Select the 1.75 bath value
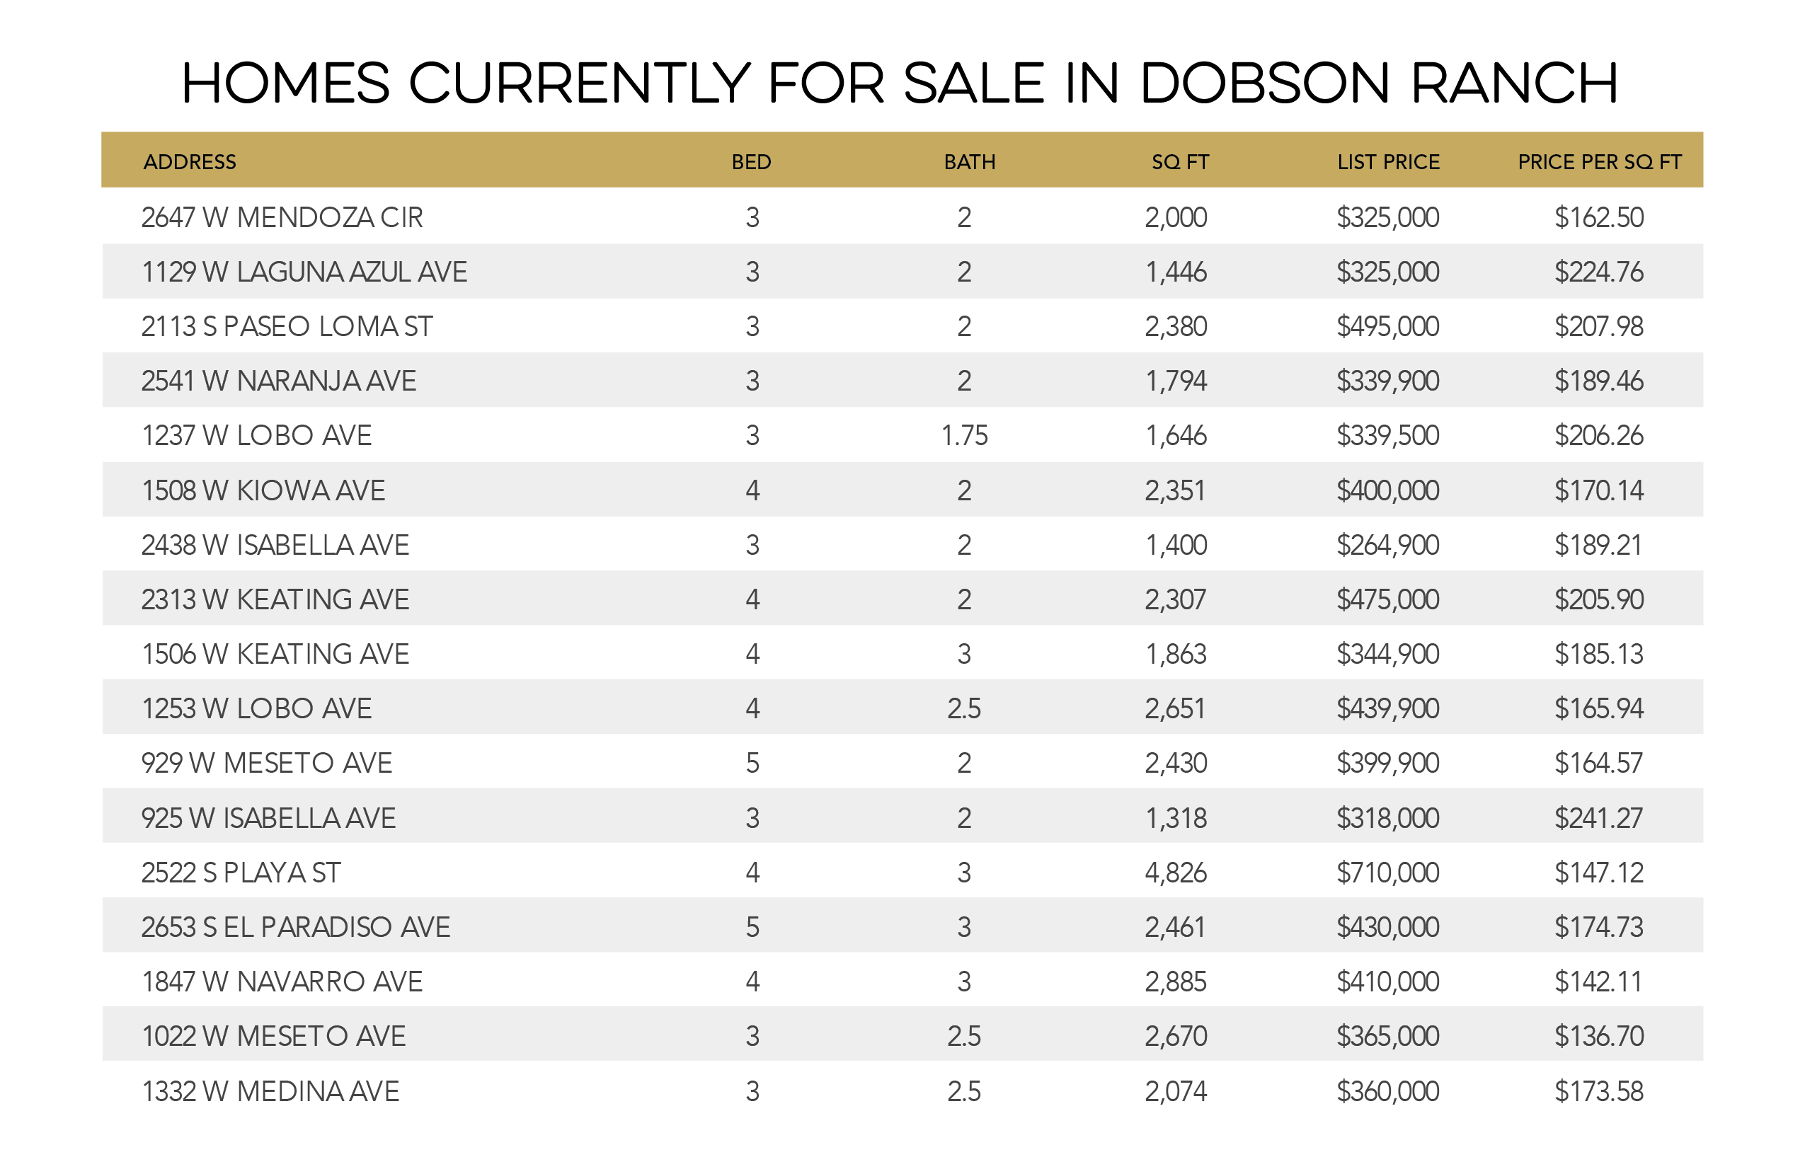 coord(964,436)
